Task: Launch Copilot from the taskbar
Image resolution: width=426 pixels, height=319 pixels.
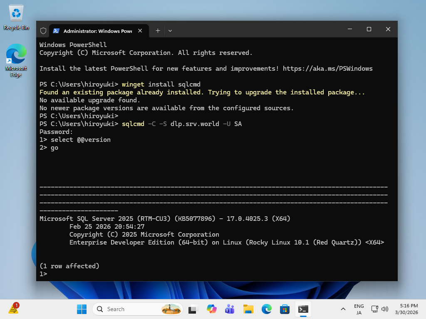Action: [x=211, y=309]
